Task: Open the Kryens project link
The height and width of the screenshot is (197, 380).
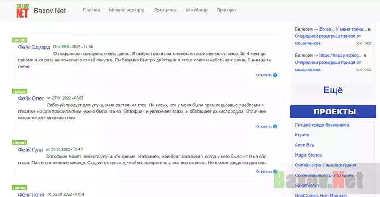Action: (x=301, y=135)
